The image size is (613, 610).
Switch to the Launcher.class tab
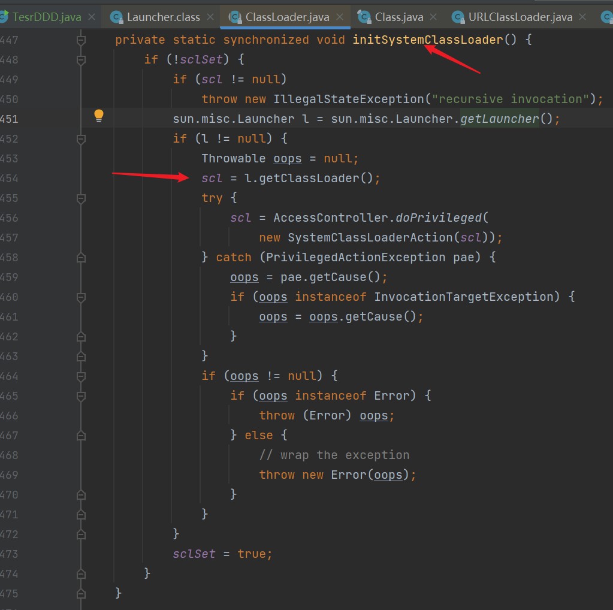point(164,17)
